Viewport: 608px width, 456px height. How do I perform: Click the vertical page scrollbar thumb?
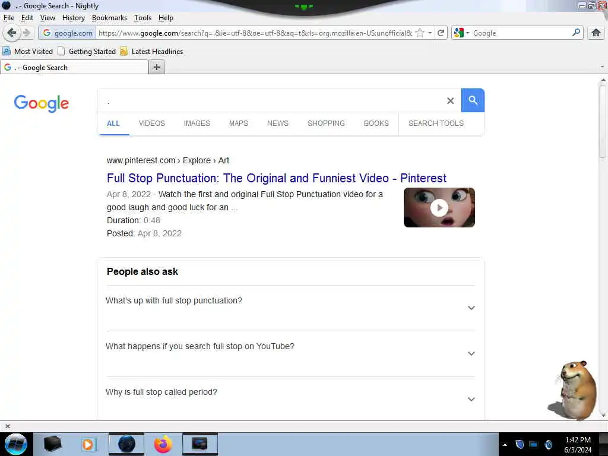point(603,121)
